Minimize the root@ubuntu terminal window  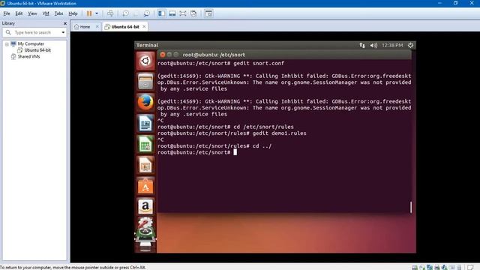pyautogui.click(x=169, y=55)
